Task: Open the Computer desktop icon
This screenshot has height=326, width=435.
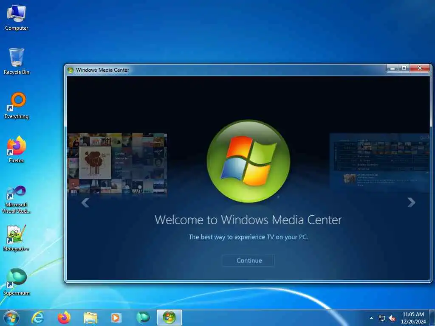Action: (x=17, y=18)
